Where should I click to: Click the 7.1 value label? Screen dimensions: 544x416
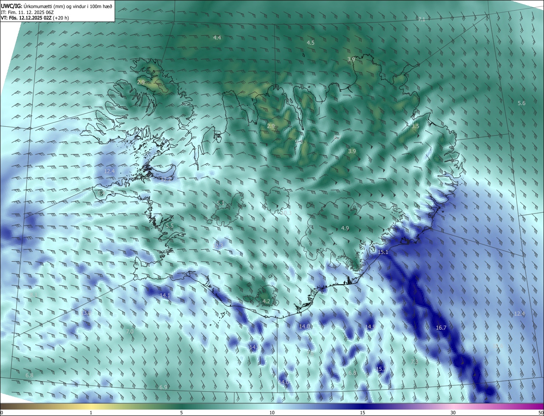pos(422,20)
